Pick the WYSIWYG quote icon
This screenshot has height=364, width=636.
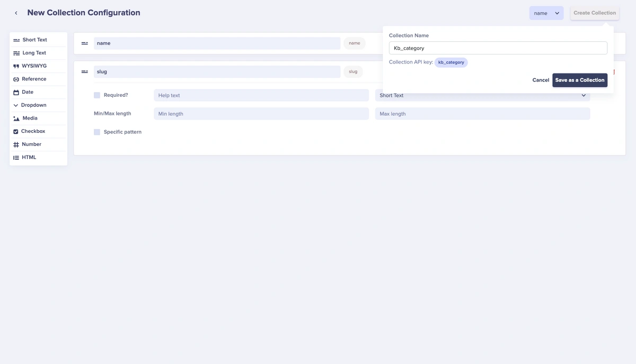16,66
